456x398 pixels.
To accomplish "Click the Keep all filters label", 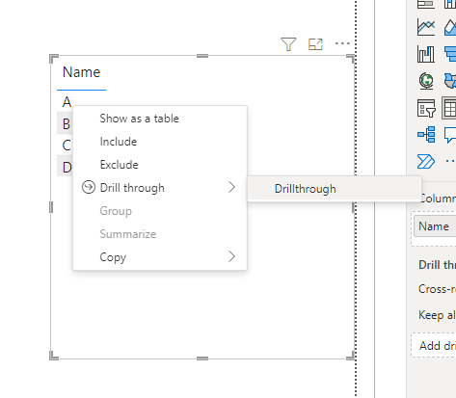I will pos(437,315).
